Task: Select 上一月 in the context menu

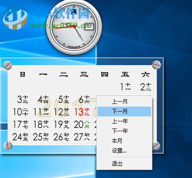Action: pos(124,102)
